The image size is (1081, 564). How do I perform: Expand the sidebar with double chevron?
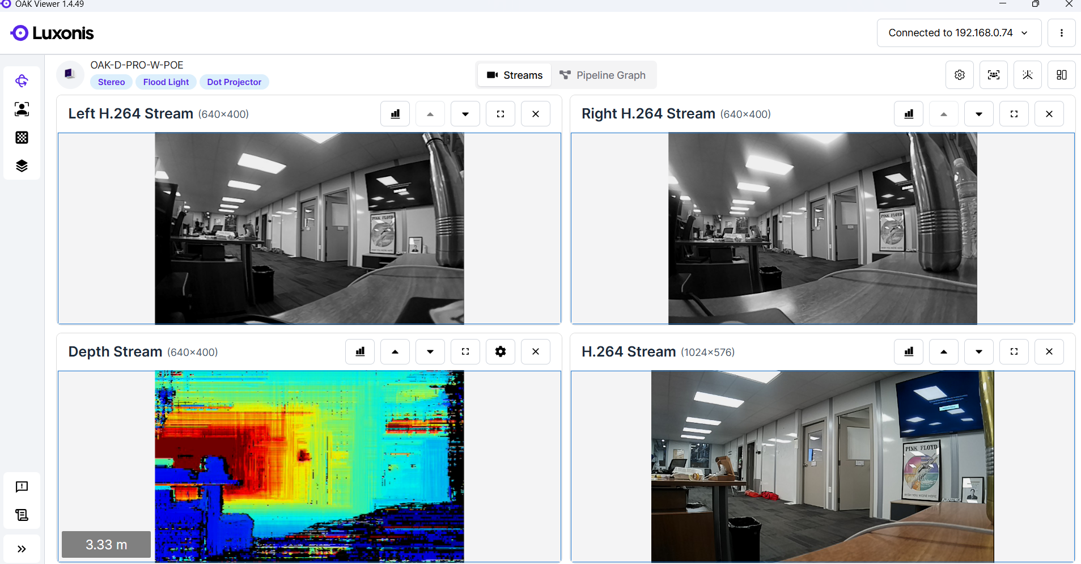(22, 549)
